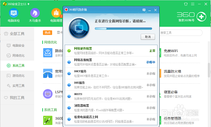Click the 诊断中 status text
Viewport: 211px width, 127px height.
point(151,62)
